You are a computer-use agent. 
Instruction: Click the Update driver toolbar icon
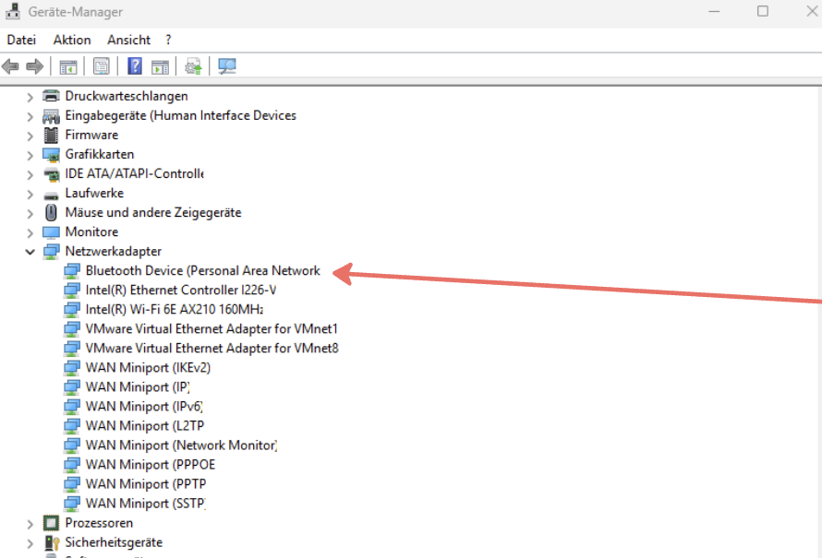(x=193, y=66)
